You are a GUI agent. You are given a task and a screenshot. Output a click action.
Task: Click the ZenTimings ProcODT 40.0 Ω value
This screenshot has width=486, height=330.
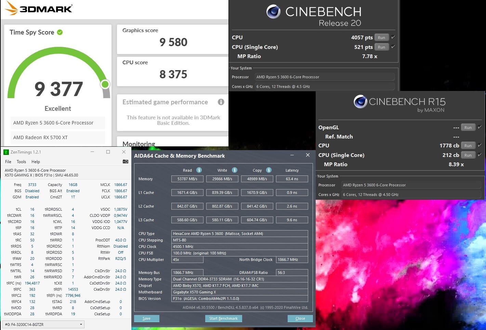tap(121, 240)
